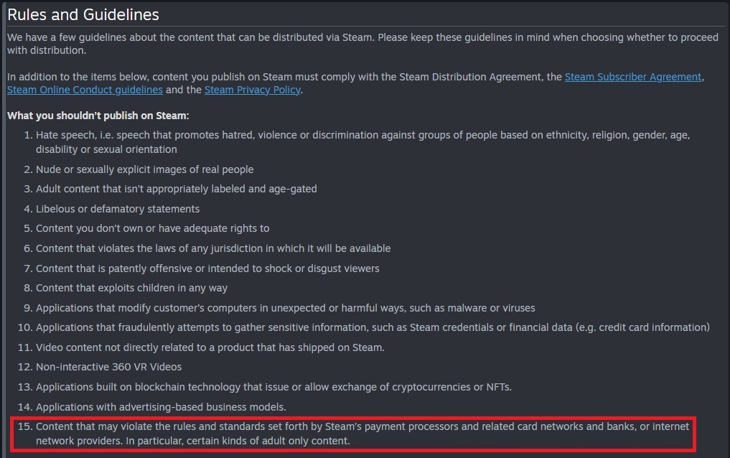Click the Rules and Guidelines heading
This screenshot has width=730, height=458.
click(83, 14)
